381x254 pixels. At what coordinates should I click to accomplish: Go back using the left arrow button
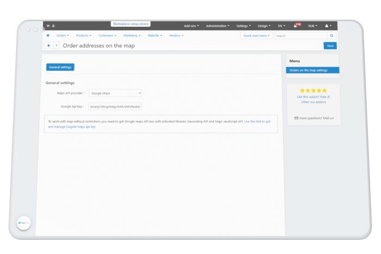click(x=48, y=45)
